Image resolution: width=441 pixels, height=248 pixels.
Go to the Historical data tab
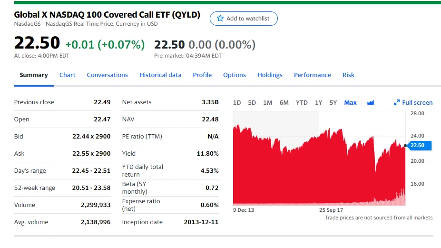[x=160, y=75]
